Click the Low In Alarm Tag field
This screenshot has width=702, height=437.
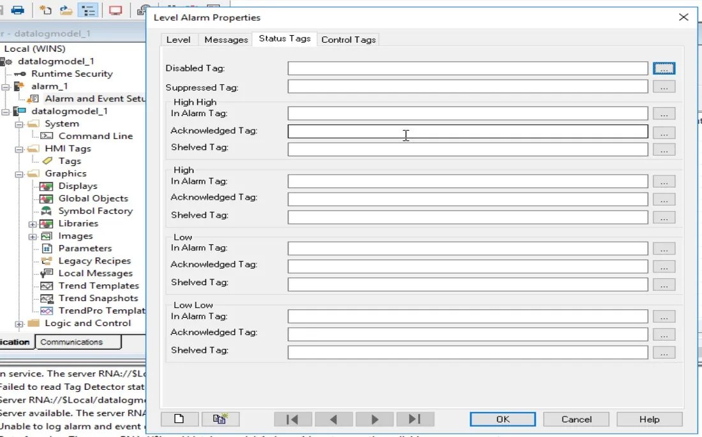468,249
